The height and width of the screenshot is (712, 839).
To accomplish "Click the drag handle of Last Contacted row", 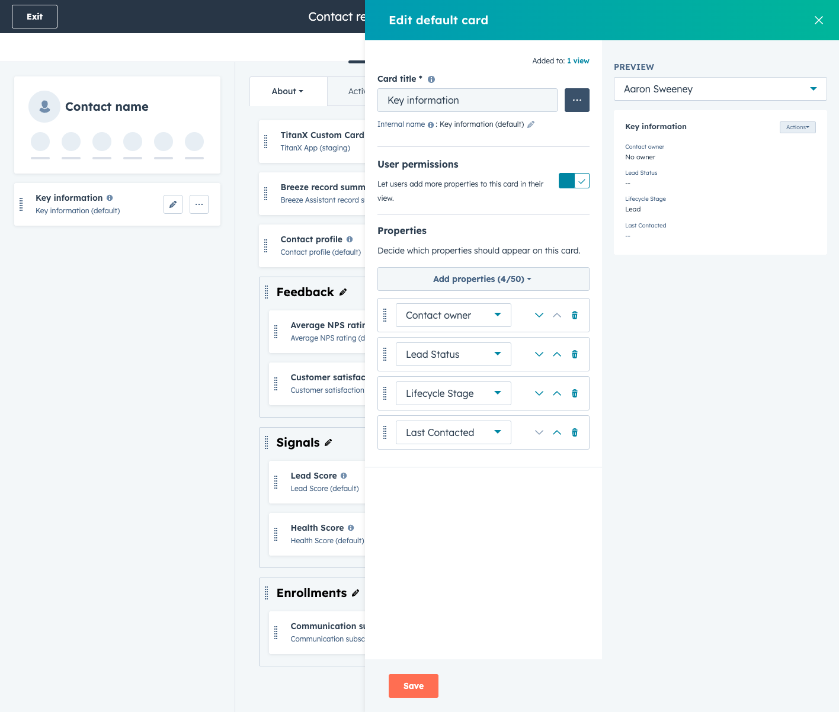I will [385, 432].
